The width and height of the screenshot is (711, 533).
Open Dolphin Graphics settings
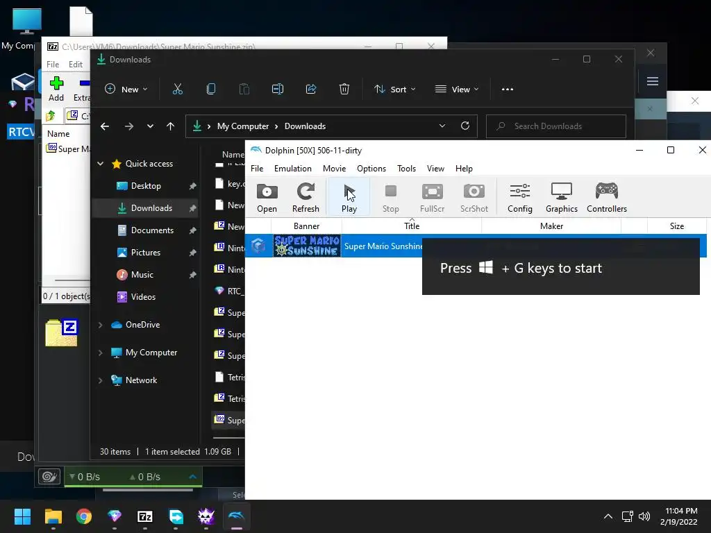(561, 197)
